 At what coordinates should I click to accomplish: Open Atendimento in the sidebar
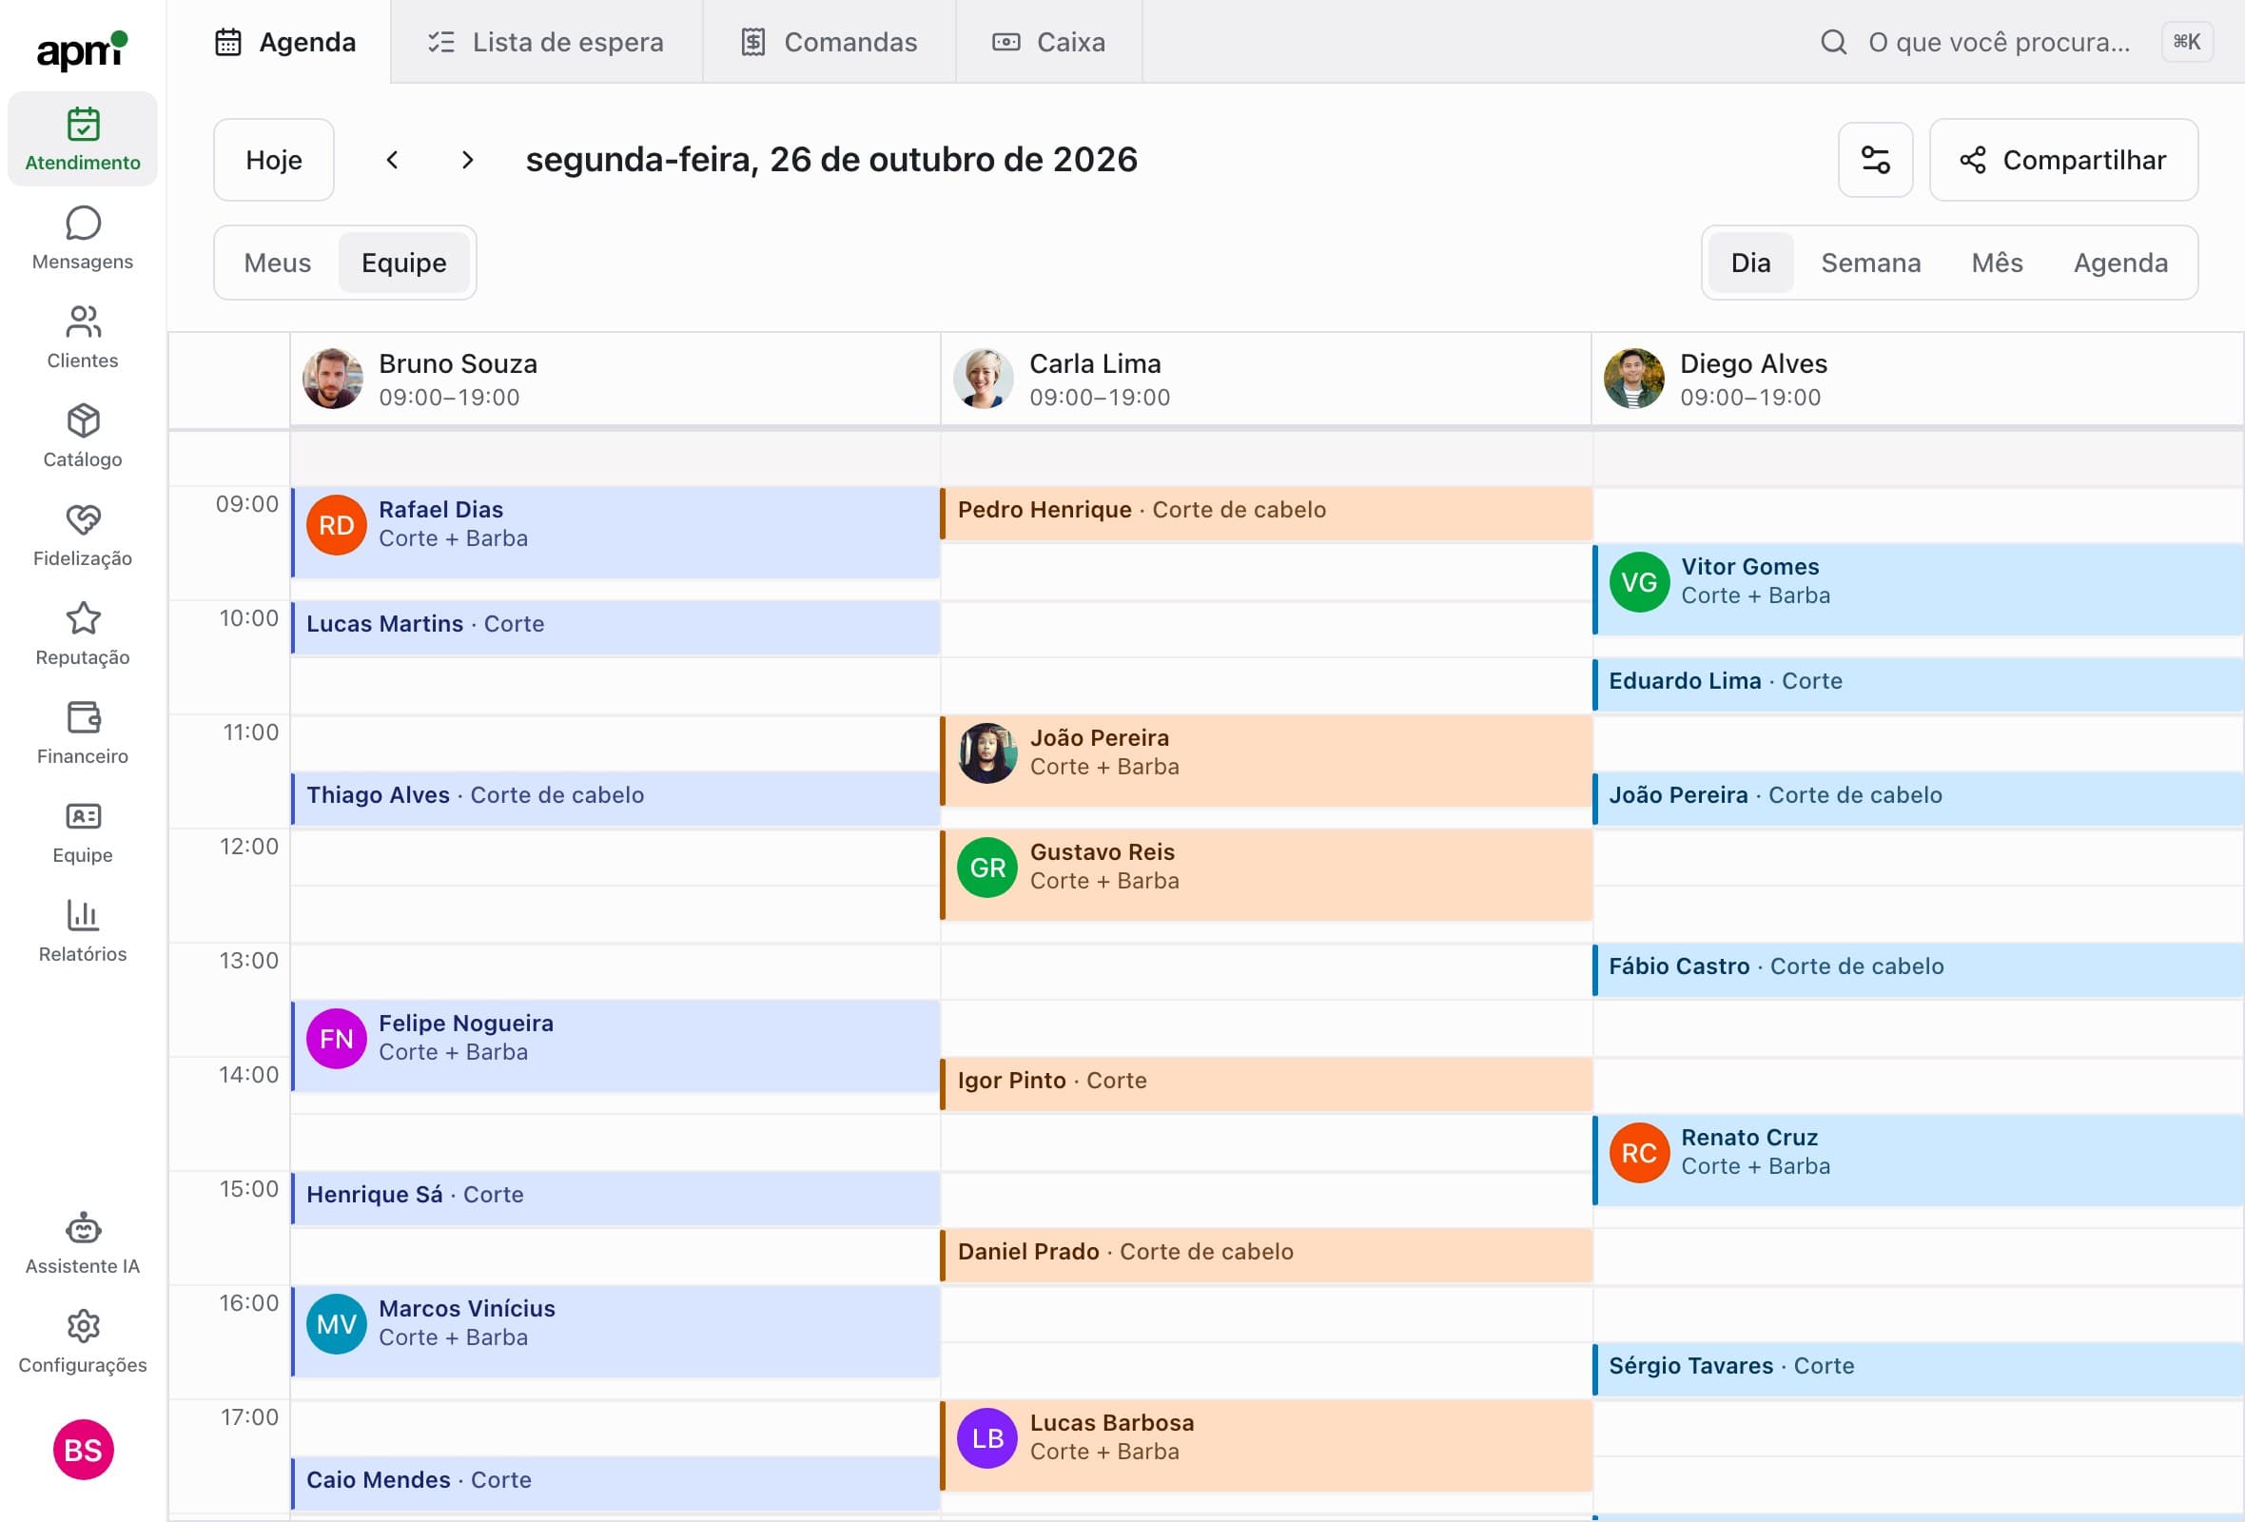tap(83, 139)
